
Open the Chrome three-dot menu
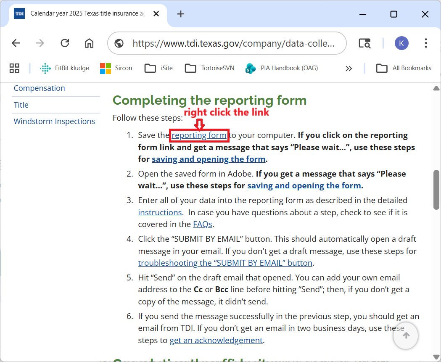tap(426, 43)
